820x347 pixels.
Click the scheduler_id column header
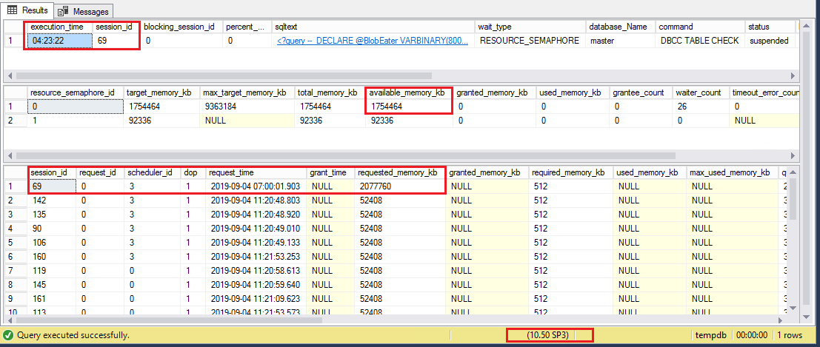click(151, 172)
